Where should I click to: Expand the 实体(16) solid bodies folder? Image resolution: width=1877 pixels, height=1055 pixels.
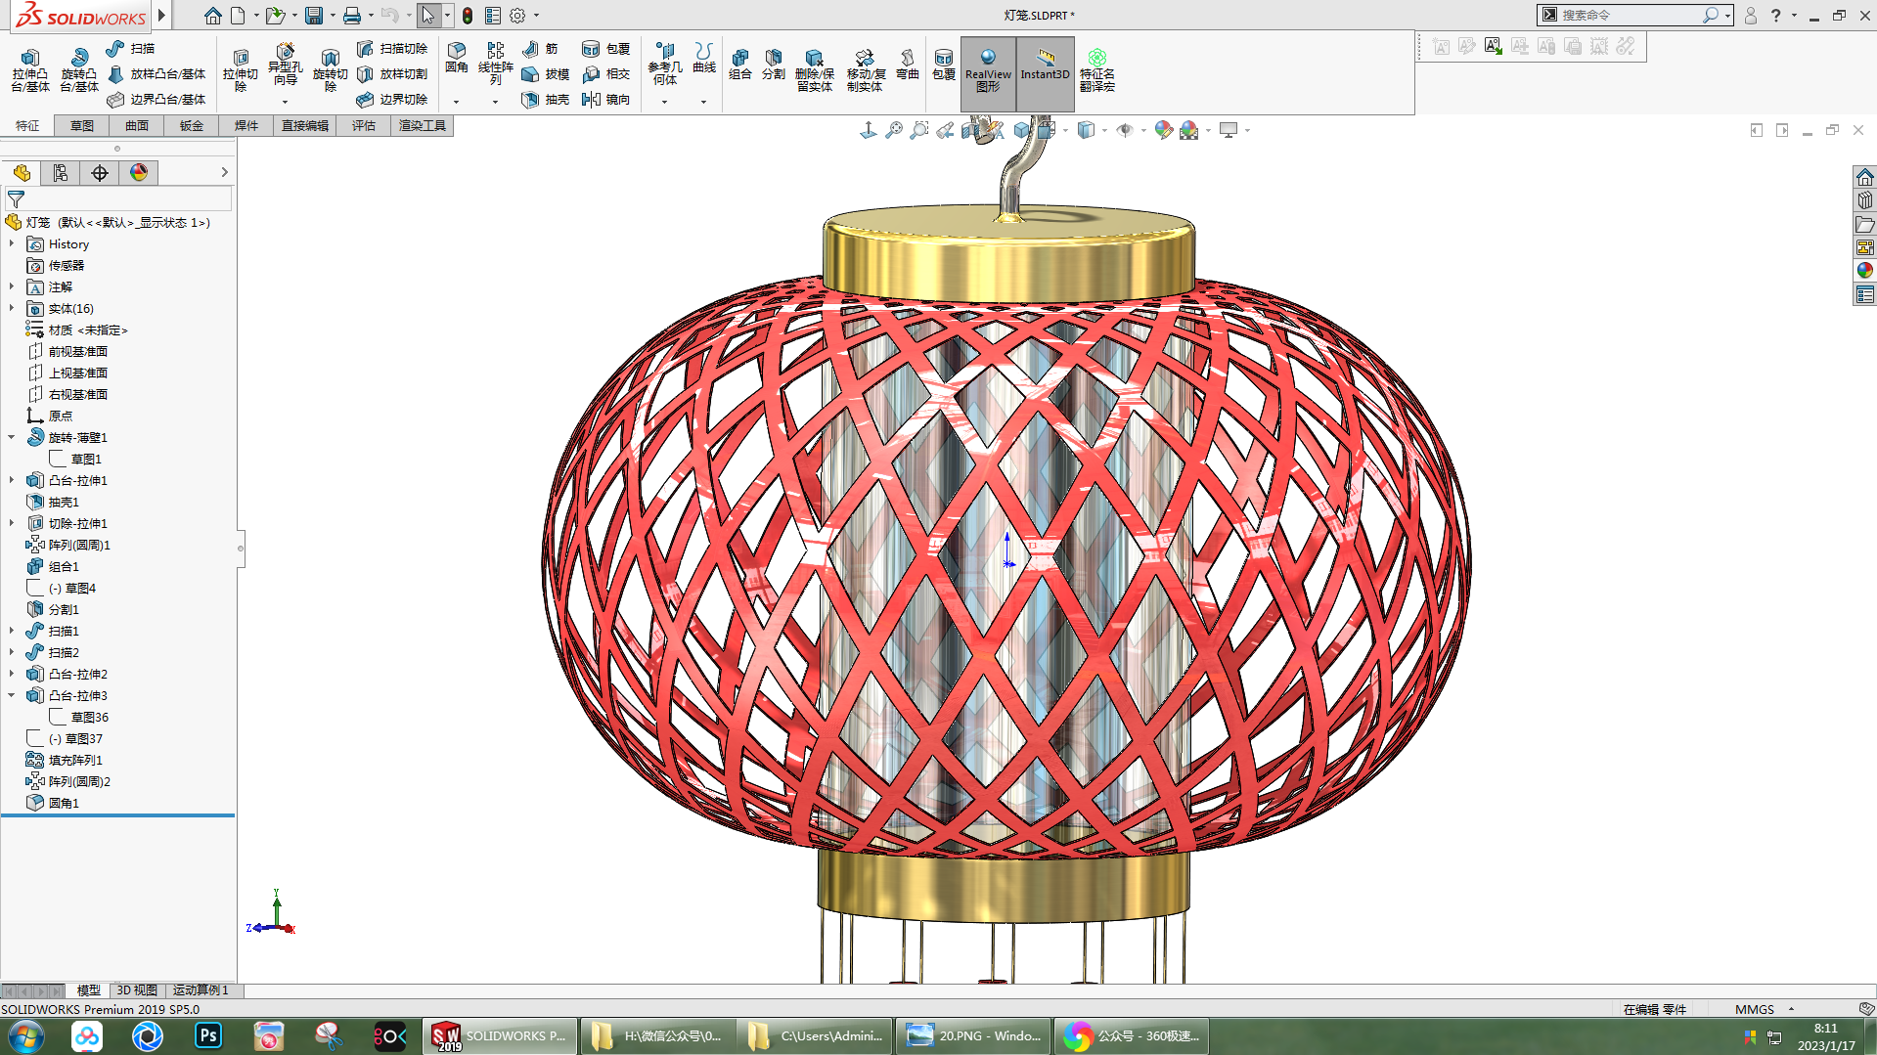(12, 308)
